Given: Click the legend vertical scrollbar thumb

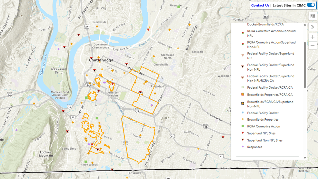Looking at the screenshot, I should 305,65.
